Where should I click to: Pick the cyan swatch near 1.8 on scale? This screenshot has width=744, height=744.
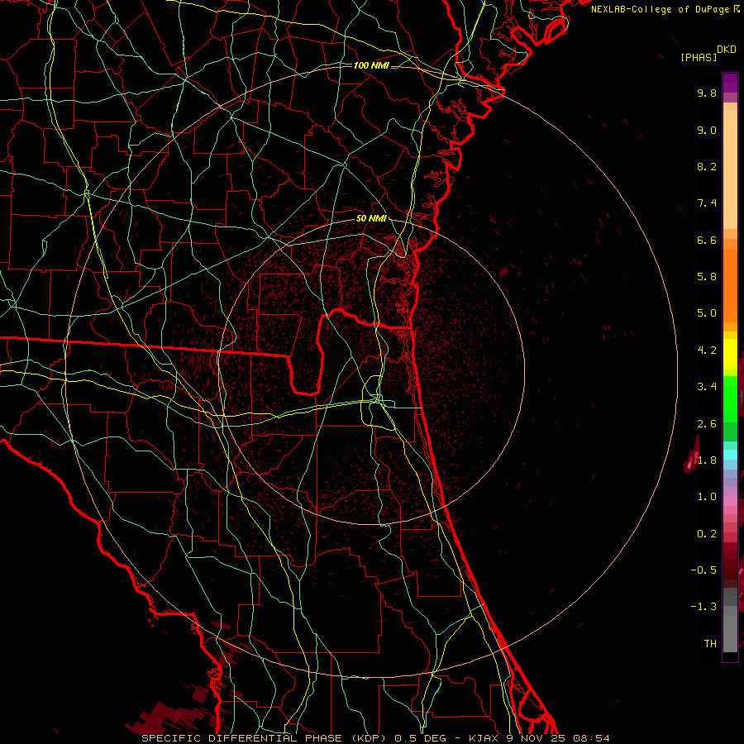(x=730, y=455)
